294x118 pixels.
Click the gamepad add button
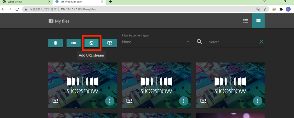(74, 43)
